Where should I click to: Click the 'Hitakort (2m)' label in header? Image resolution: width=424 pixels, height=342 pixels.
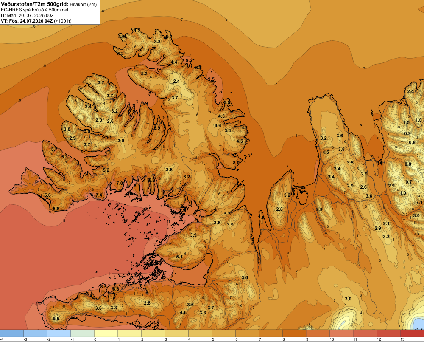click(x=83, y=4)
